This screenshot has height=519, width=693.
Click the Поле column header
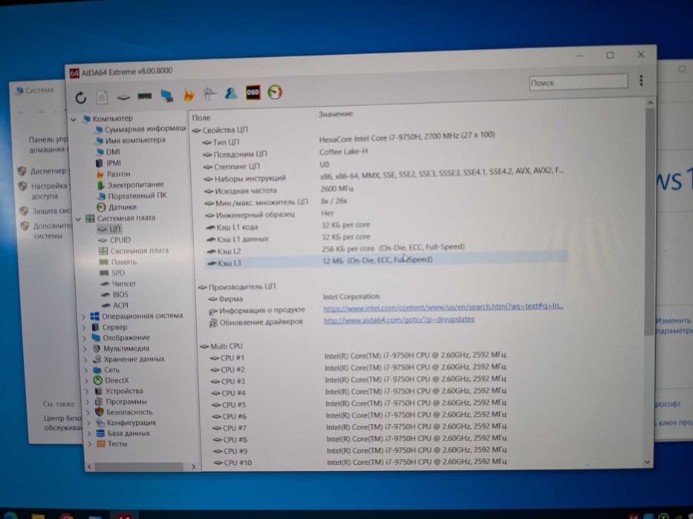[201, 118]
